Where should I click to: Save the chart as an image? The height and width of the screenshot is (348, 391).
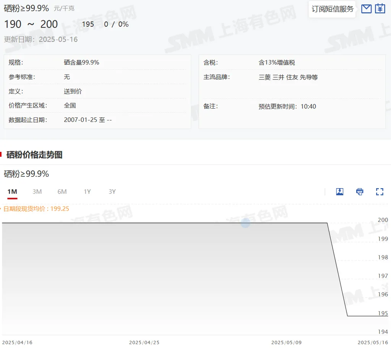click(339, 192)
